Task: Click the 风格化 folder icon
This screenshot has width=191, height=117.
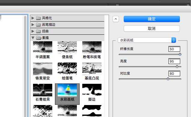Action: coord(38,18)
